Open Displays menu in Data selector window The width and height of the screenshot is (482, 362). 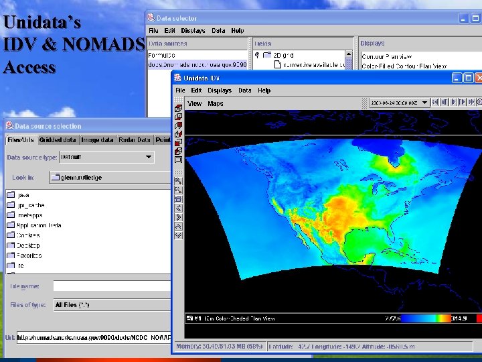(x=193, y=30)
